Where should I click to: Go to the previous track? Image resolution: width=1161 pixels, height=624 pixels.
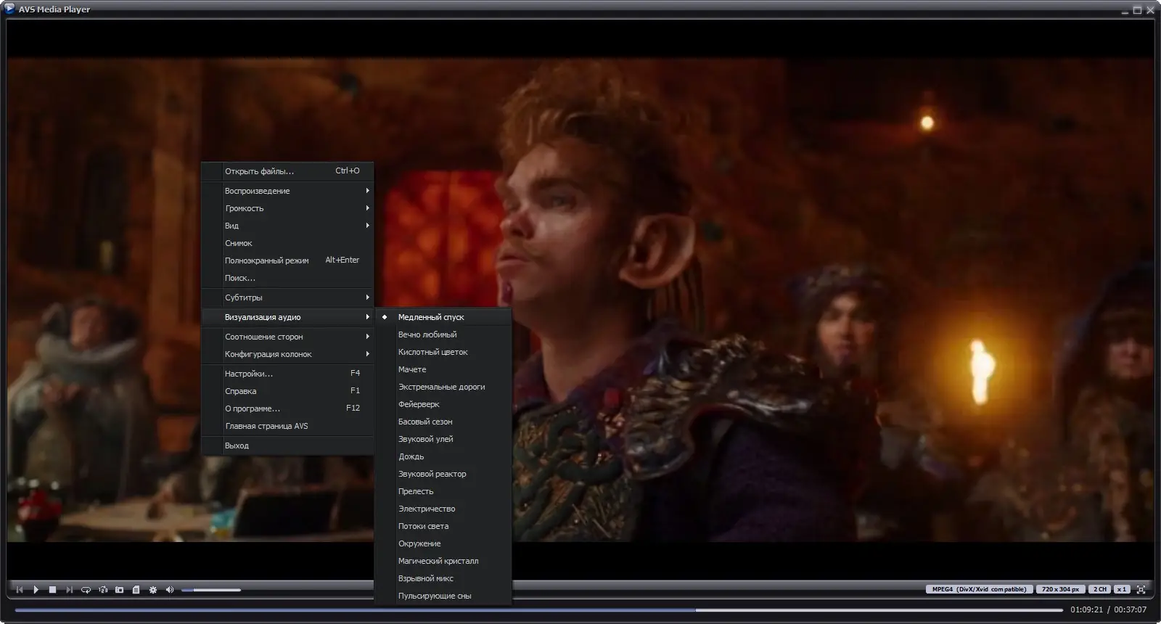(x=20, y=590)
